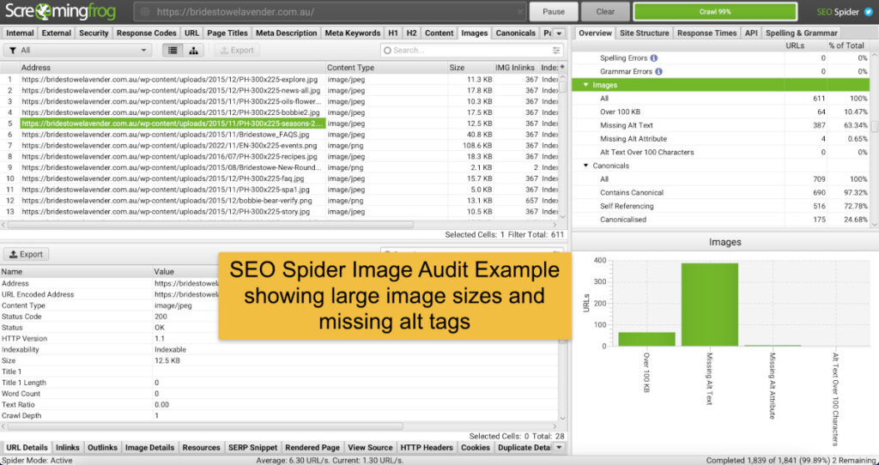The width and height of the screenshot is (879, 465).
Task: Switch to tree view icon
Action: [x=194, y=51]
